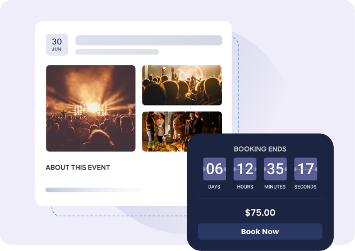
Task: Click the Book Now button
Action: [x=260, y=231]
